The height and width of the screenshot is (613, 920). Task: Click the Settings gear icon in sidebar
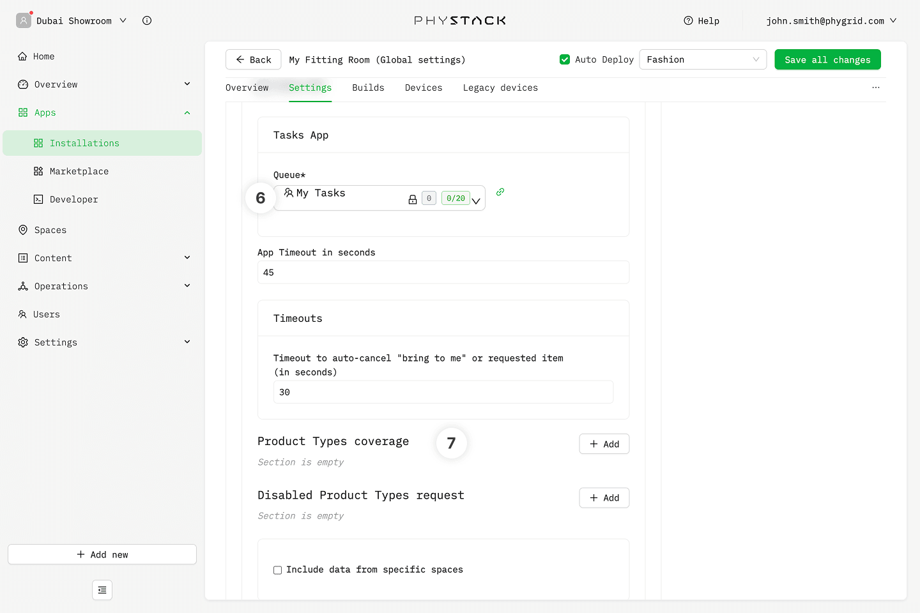(23, 342)
